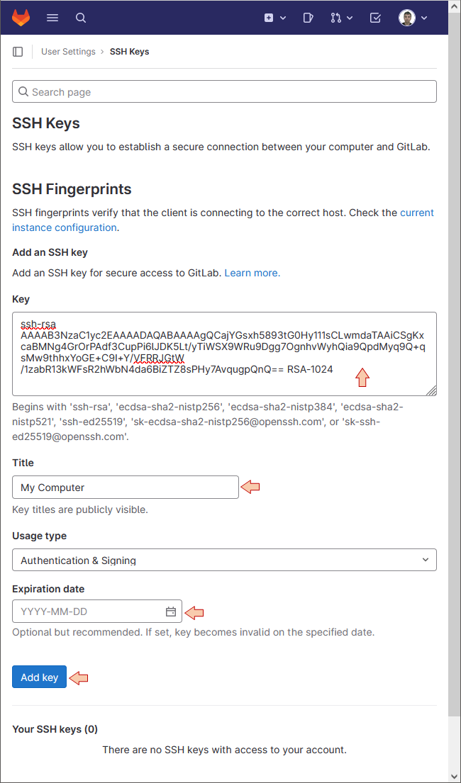Grab the Key textarea resize handle
The image size is (461, 783).
[431, 390]
